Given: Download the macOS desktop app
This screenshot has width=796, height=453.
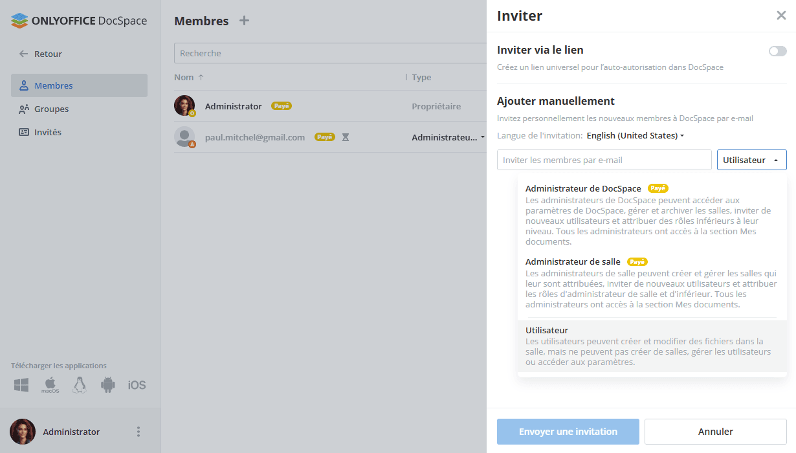Looking at the screenshot, I should [x=50, y=384].
